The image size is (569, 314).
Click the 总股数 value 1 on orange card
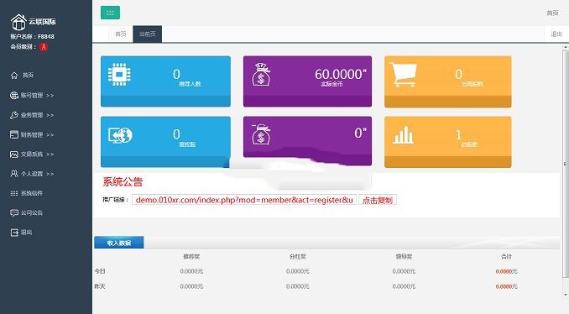coord(459,134)
